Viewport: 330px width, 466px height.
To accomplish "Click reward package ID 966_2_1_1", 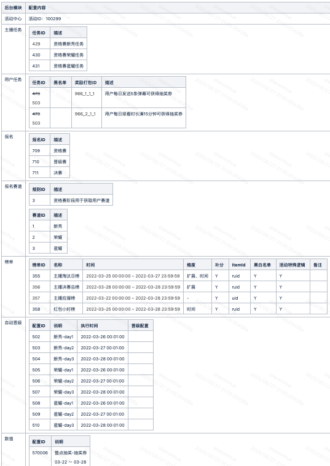I will pos(85,114).
